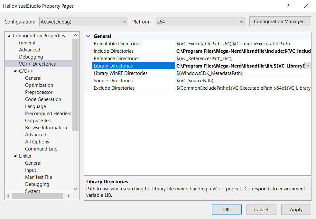316x219 pixels.
Task: Click the $(VC_SourcePath); value
Action: pyautogui.click(x=195, y=81)
